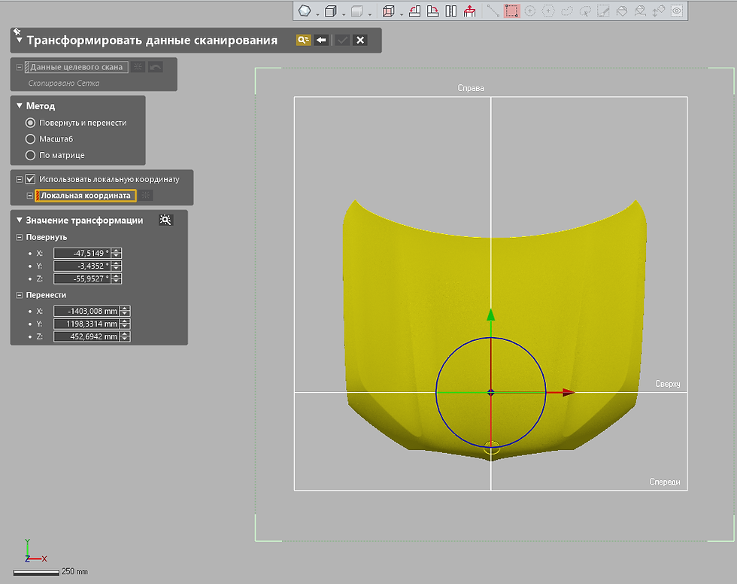Collapse the Повернуть group
Screen dimensions: 737x584
(20, 238)
